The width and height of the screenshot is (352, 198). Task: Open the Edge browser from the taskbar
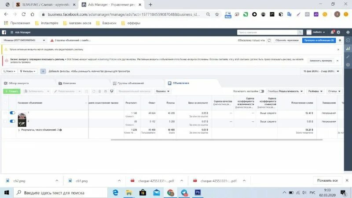[x=115, y=193]
